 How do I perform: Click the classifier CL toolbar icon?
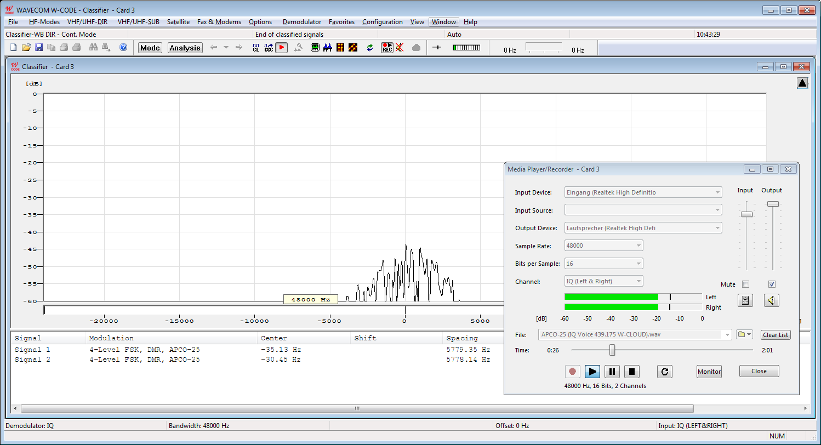pos(256,48)
